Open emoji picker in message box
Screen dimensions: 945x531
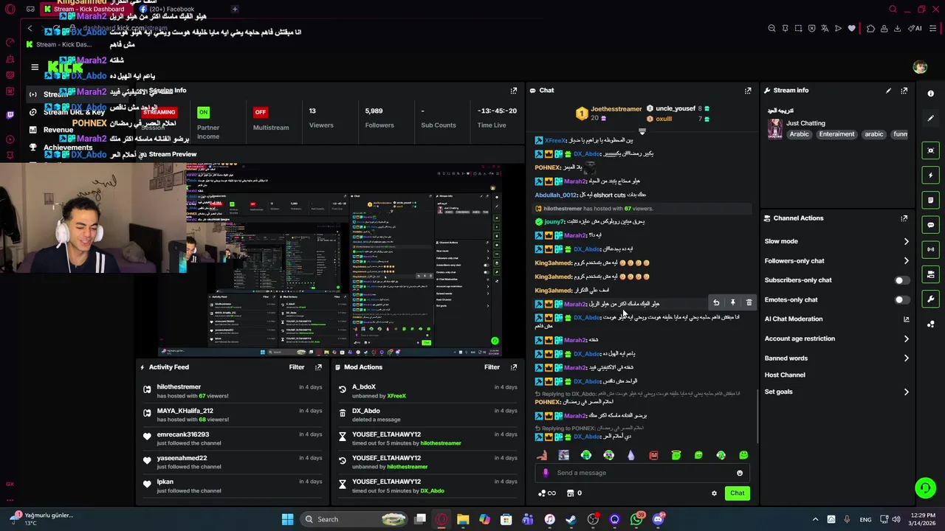coord(740,473)
